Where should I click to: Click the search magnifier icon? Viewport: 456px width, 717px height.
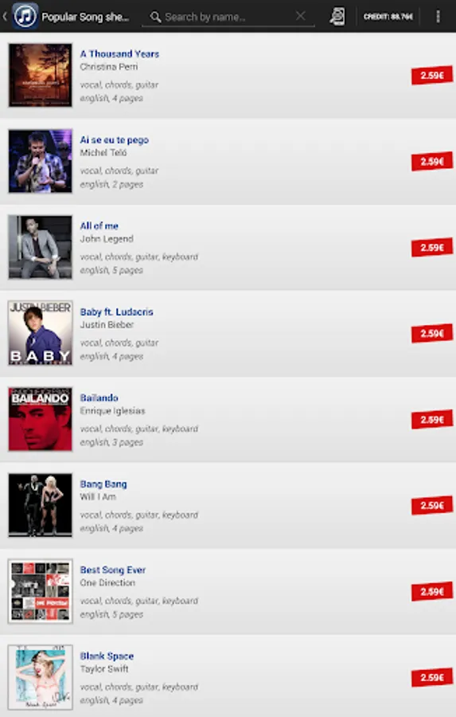coord(155,17)
